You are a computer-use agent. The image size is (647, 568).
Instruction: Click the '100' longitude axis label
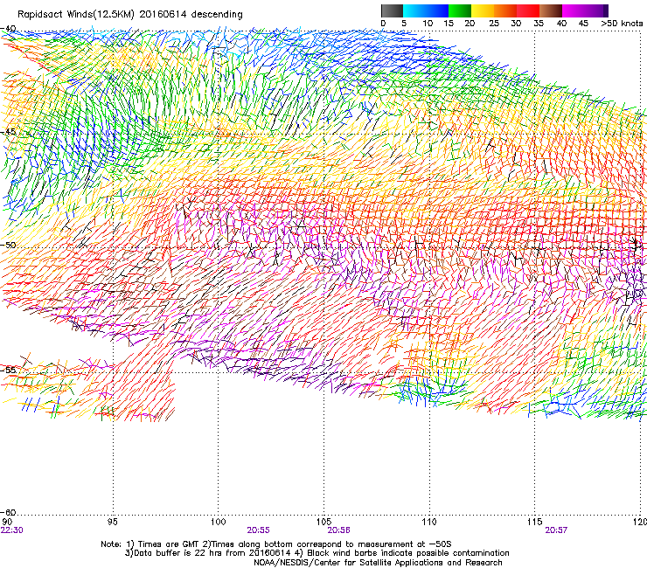(219, 523)
